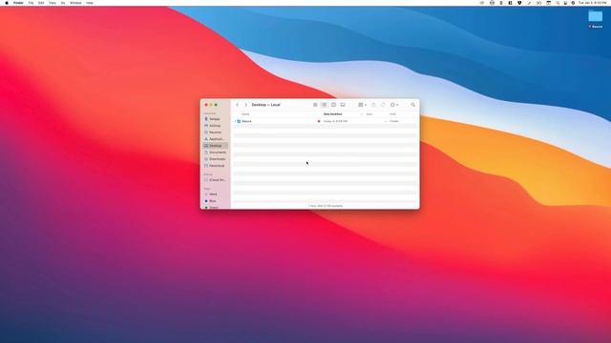Open Control Center in menu bar
Image resolution: width=611 pixels, height=343 pixels.
pos(565,3)
